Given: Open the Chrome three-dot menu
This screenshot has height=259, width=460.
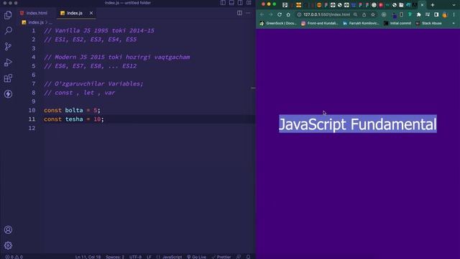Looking at the screenshot, I should [454, 14].
